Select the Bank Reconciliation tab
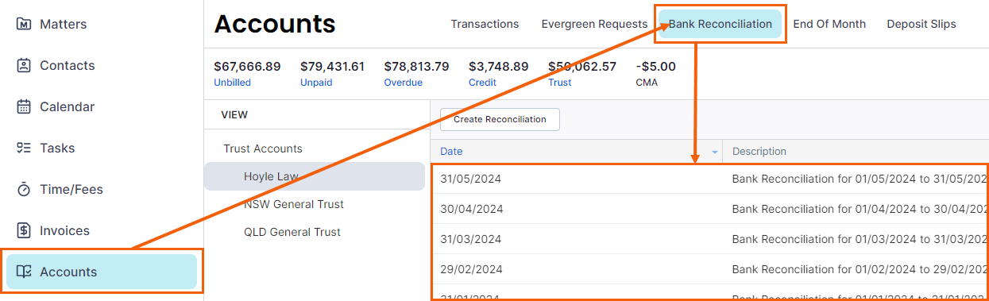 click(x=720, y=24)
